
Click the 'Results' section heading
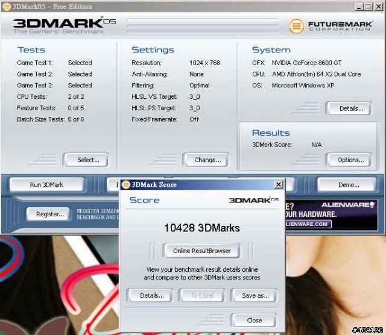pyautogui.click(x=271, y=133)
